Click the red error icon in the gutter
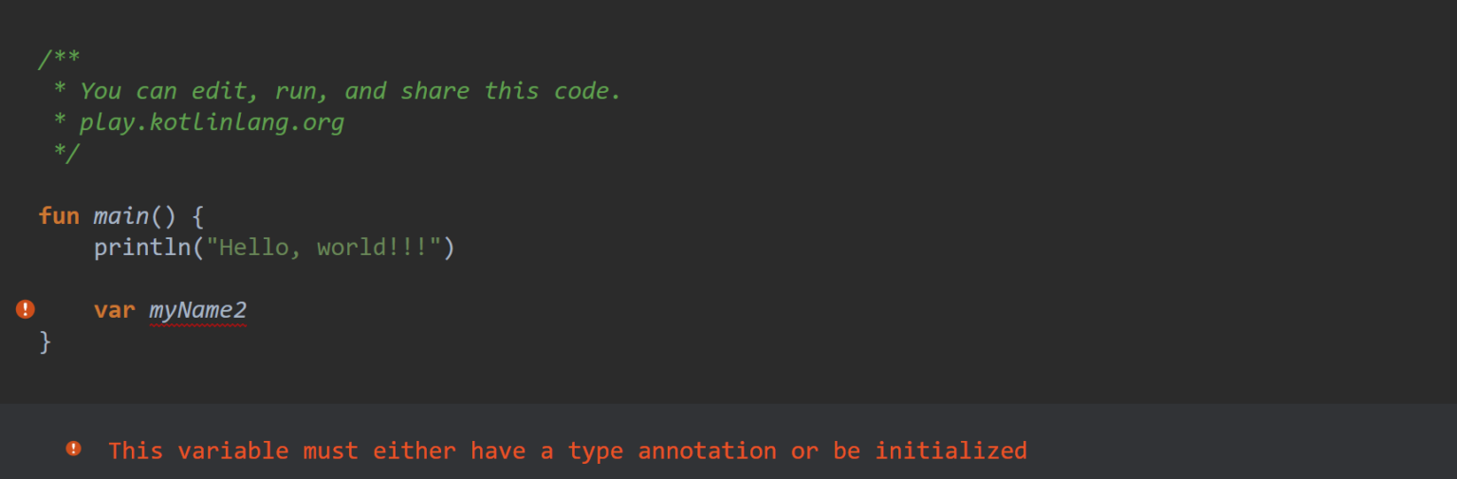1457x479 pixels. point(26,309)
